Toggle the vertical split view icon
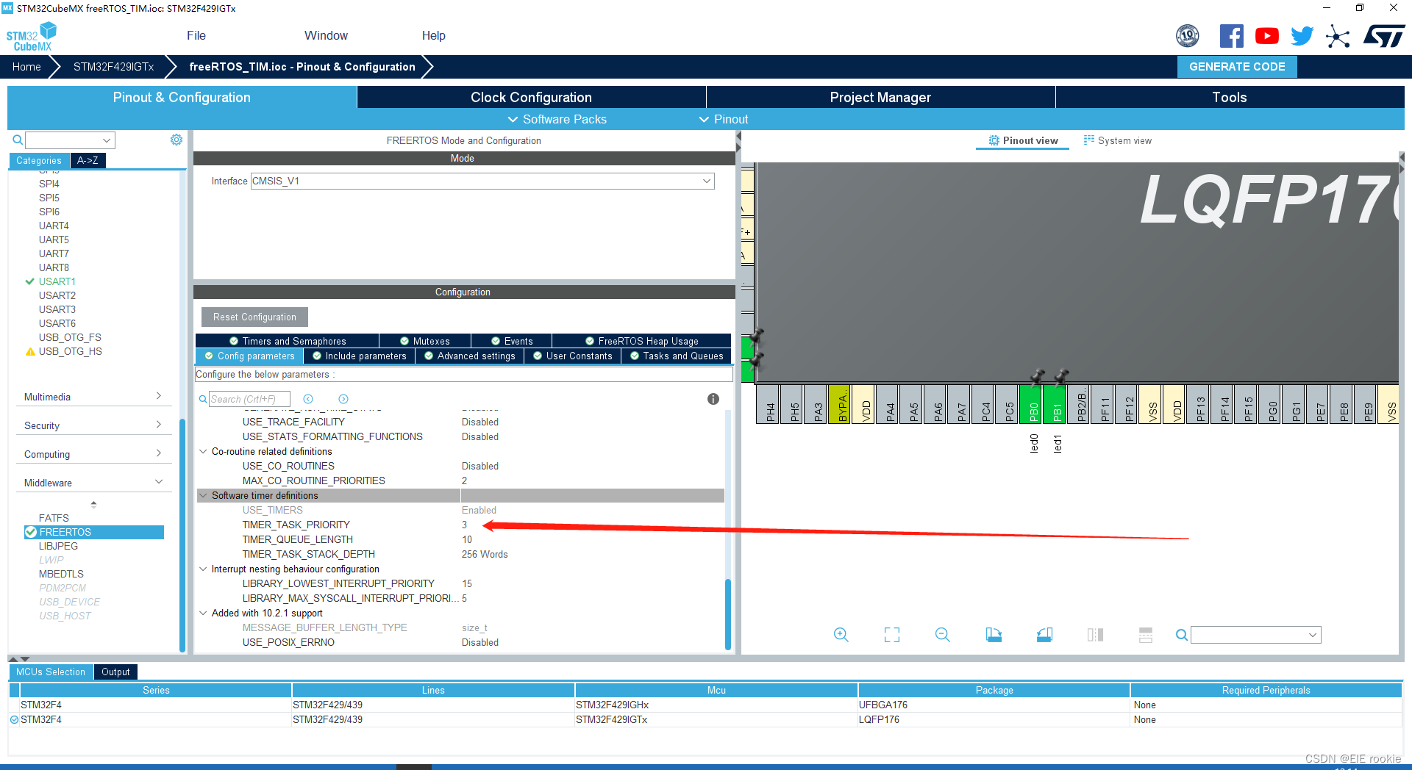 click(1095, 635)
